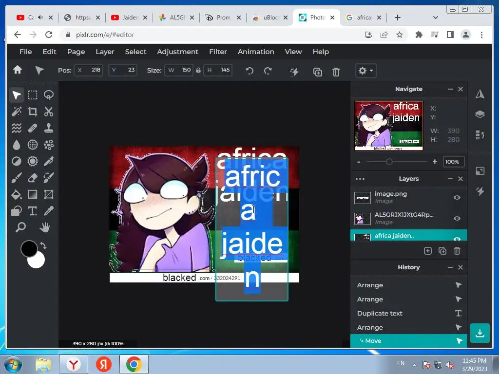Swap foreground and background colors
The height and width of the screenshot is (374, 499).
43,245
